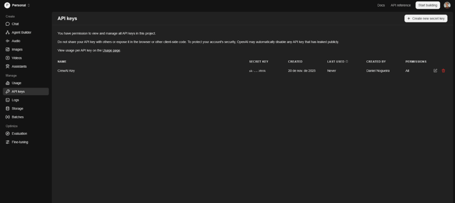This screenshot has width=455, height=203.
Task: Click the API keys key icon
Action: (x=8, y=91)
